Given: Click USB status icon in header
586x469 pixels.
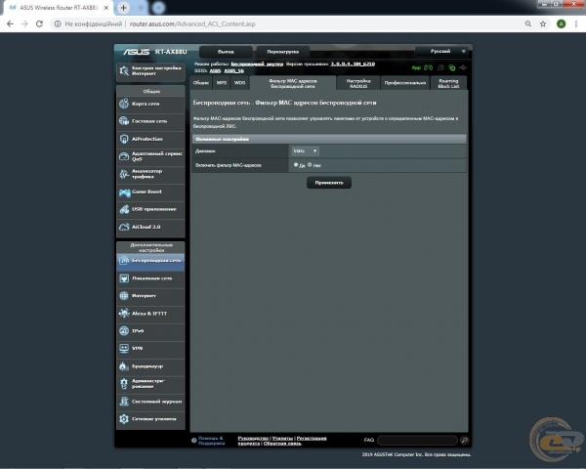Looking at the screenshot, I should 463,67.
